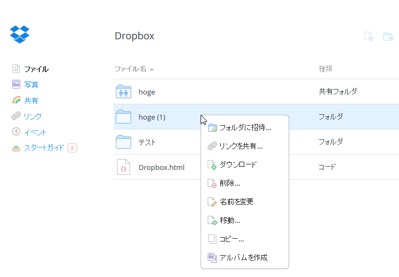Click the new folder icon at top right

388,37
